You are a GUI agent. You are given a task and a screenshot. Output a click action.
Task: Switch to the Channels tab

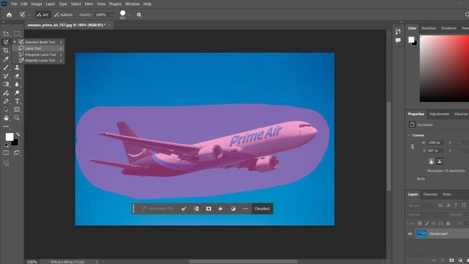coord(430,194)
